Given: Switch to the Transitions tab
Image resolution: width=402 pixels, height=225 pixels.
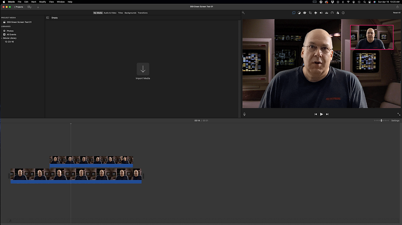Looking at the screenshot, I should coord(143,13).
